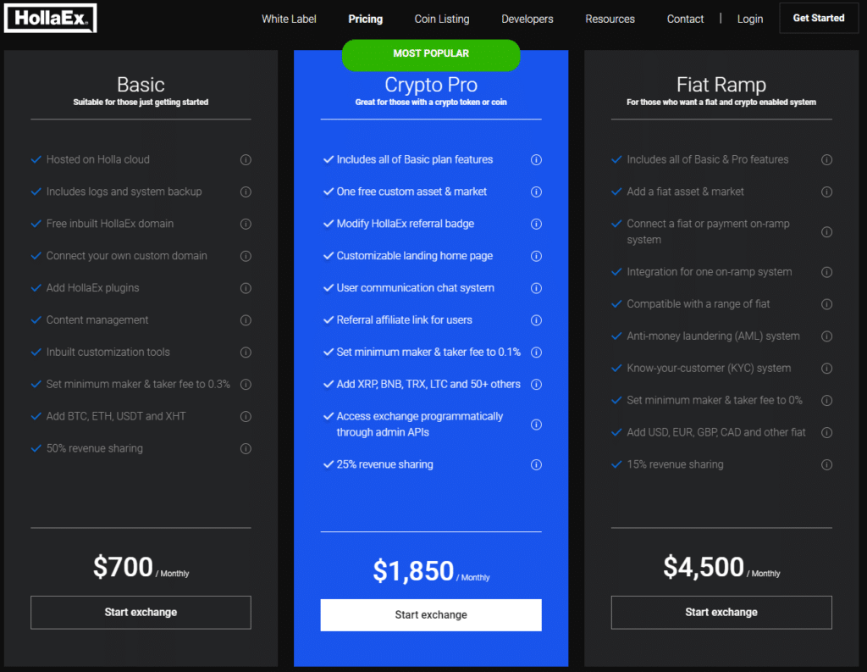Click info icon for "One free custom asset & market"
Viewport: 867px width, 672px height.
(x=536, y=192)
